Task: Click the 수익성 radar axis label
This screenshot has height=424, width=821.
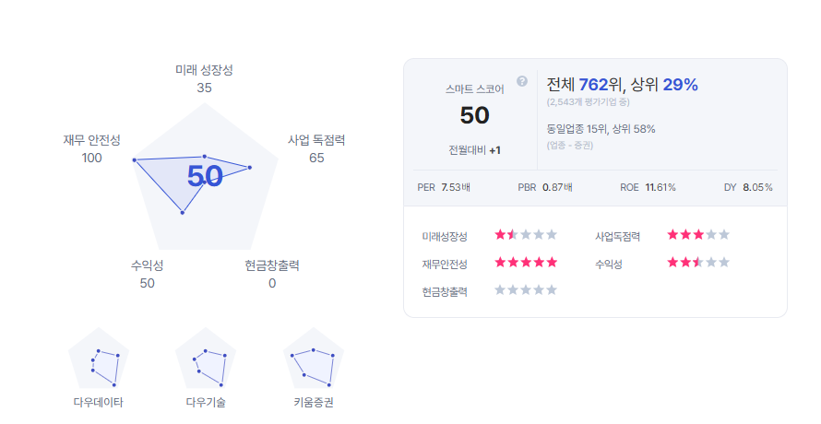Action: (148, 265)
